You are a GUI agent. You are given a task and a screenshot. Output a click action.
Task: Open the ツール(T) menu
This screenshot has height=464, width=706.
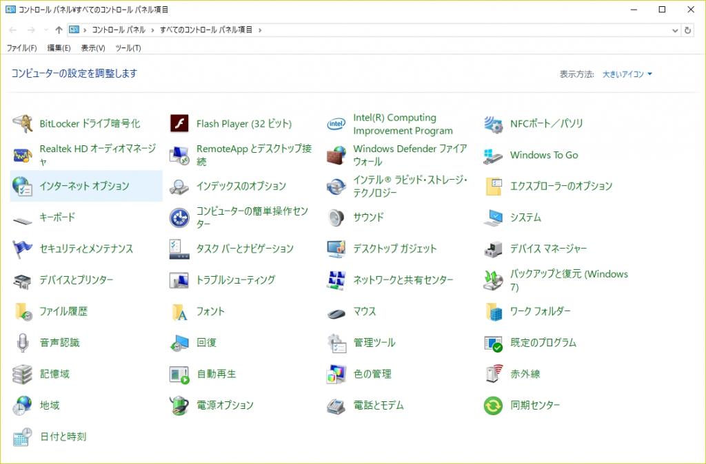[128, 48]
